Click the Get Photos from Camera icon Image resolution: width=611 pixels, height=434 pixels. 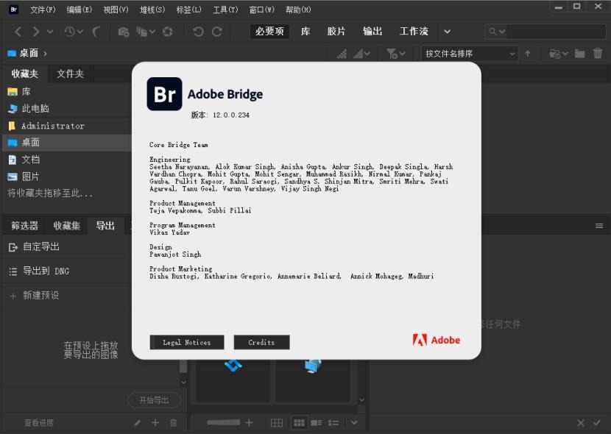click(124, 32)
